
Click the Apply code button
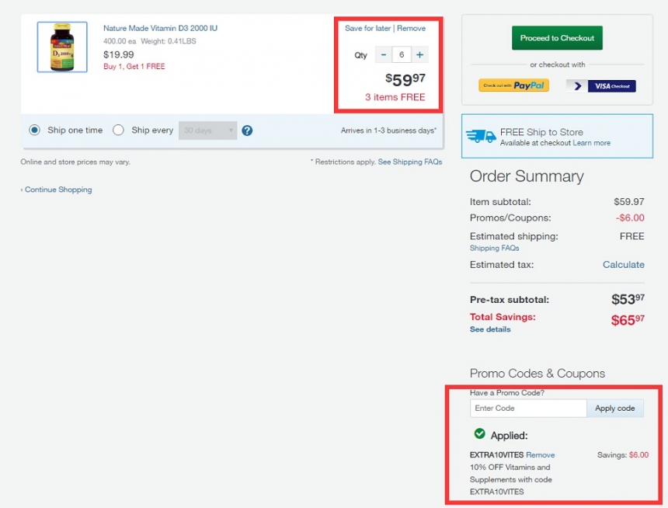click(614, 409)
